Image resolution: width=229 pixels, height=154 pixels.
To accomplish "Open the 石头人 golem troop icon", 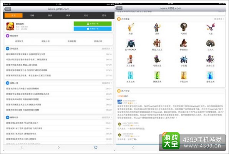I will [211, 43].
